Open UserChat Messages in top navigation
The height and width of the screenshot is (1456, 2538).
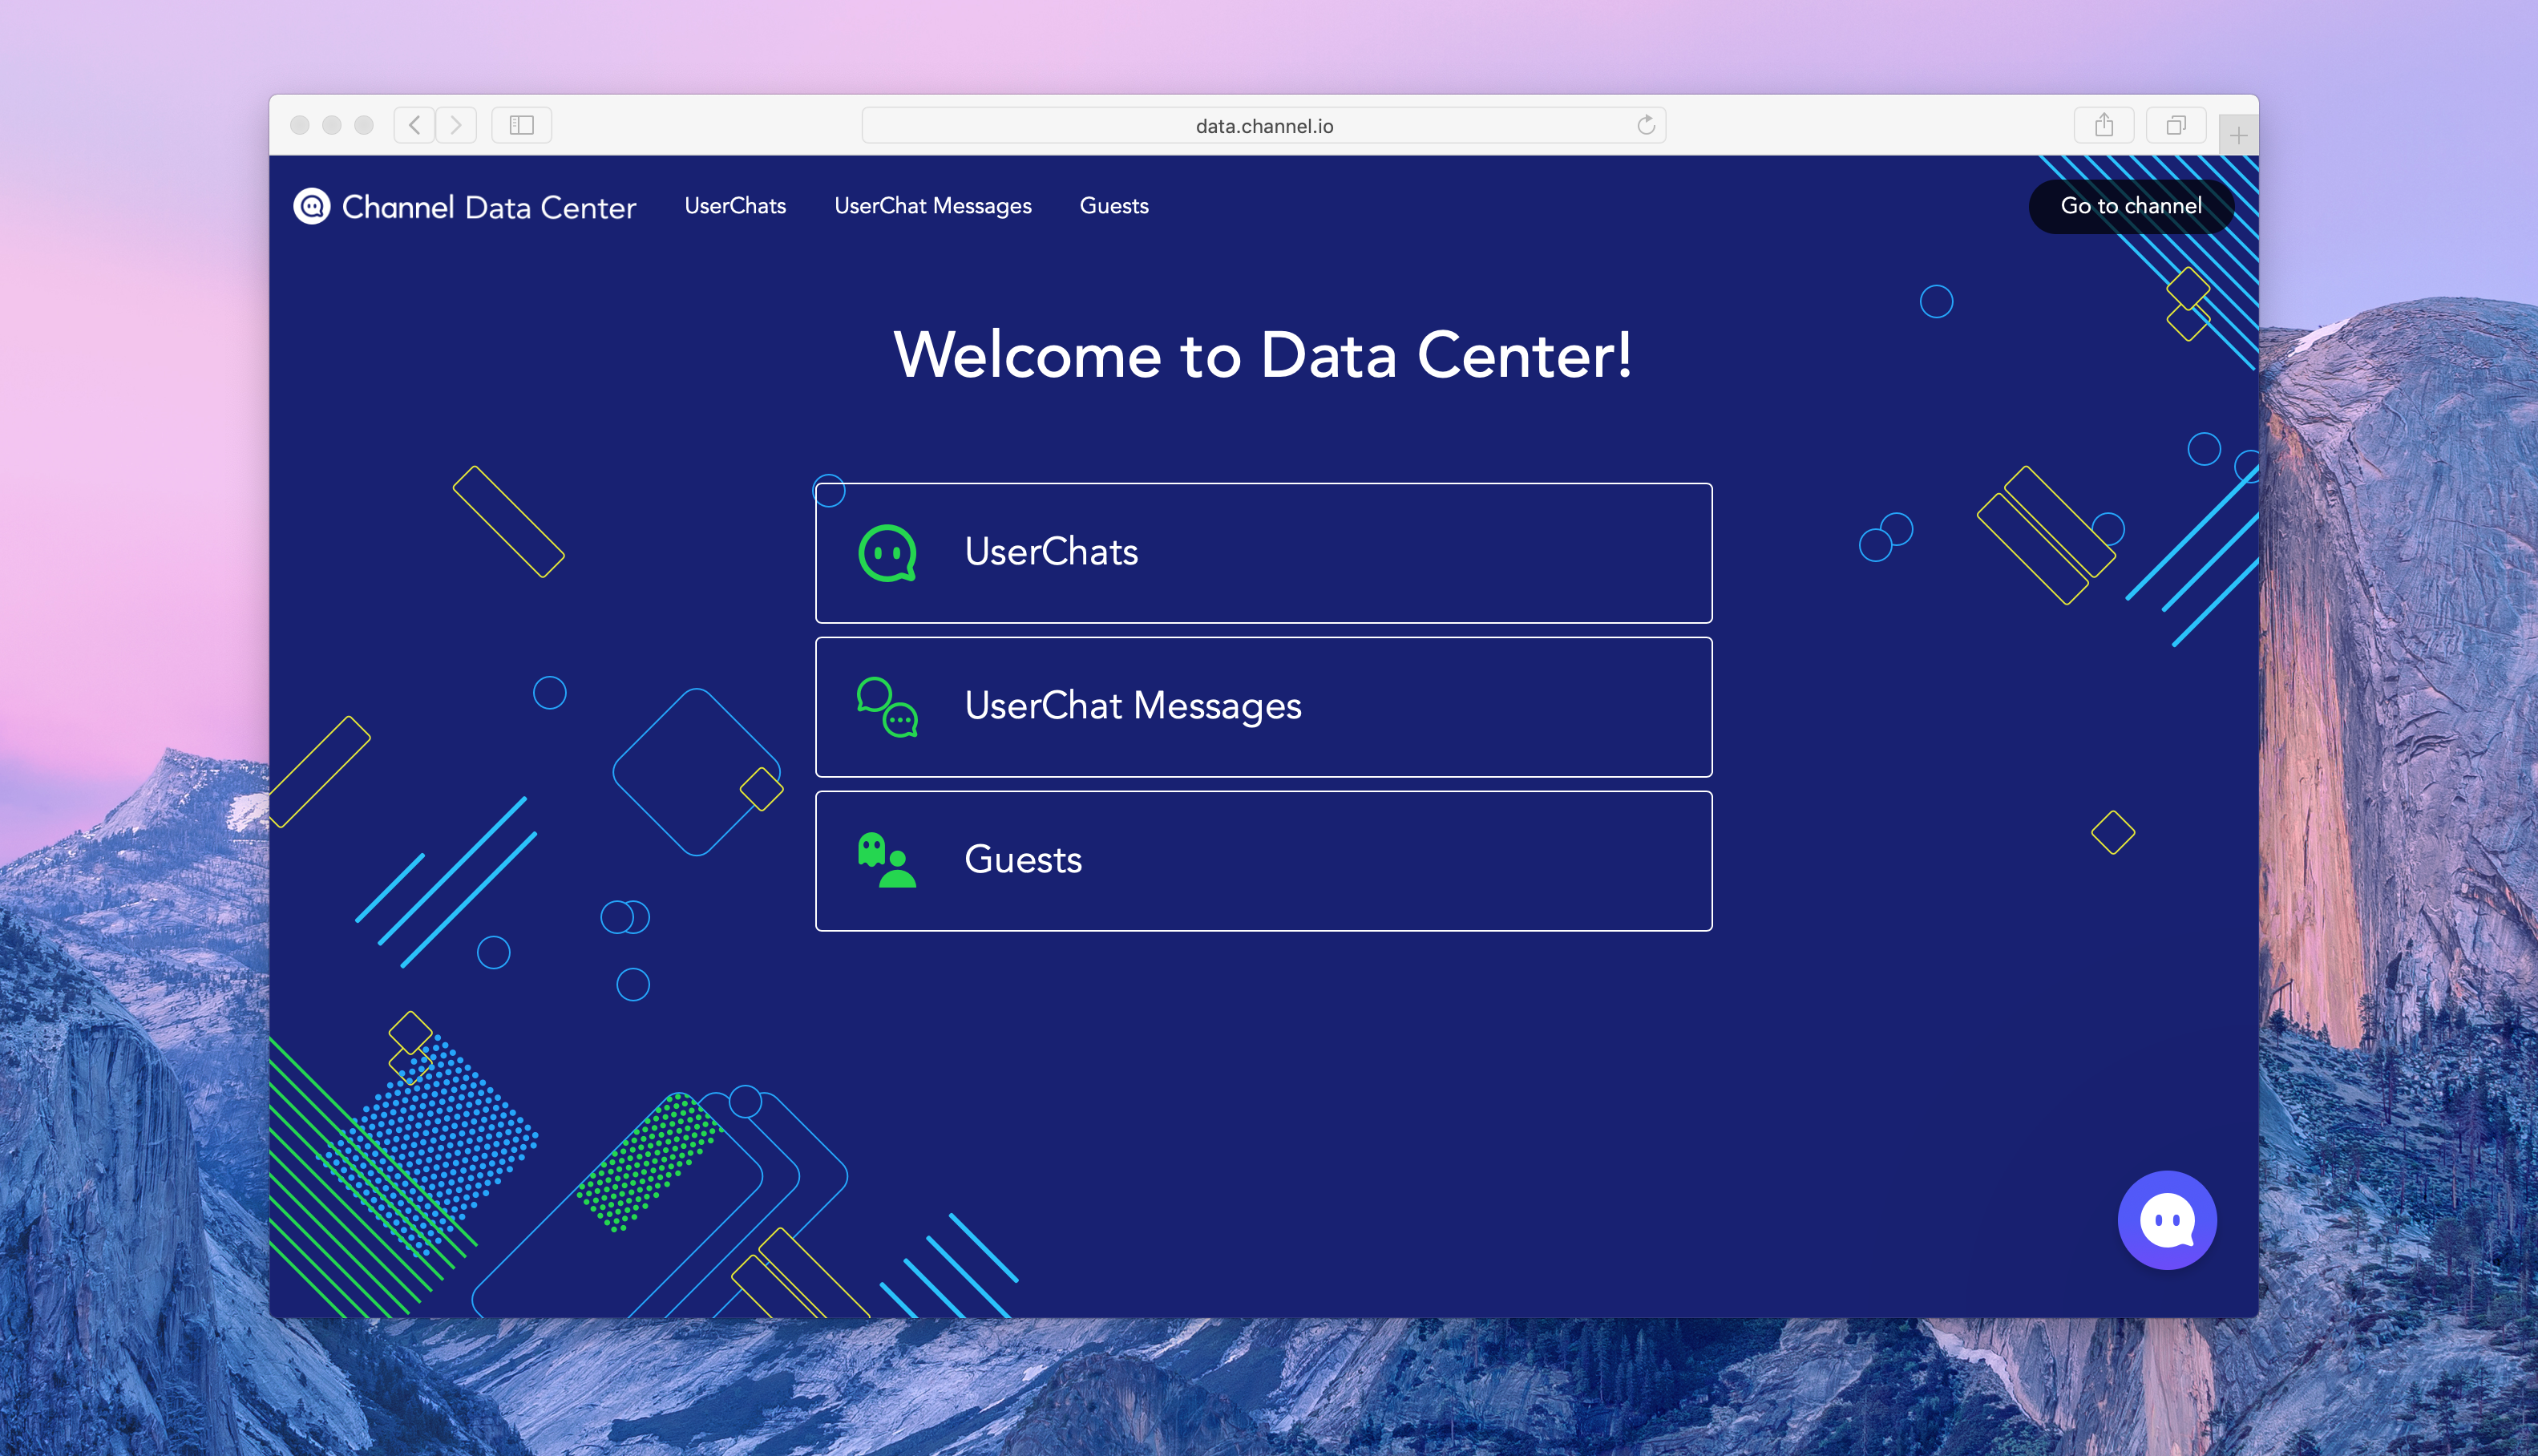point(932,206)
